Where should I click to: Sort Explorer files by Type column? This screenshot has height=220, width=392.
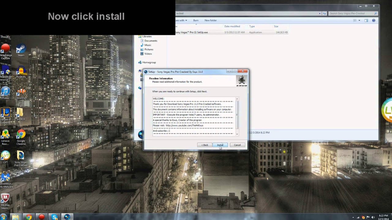pos(252,26)
